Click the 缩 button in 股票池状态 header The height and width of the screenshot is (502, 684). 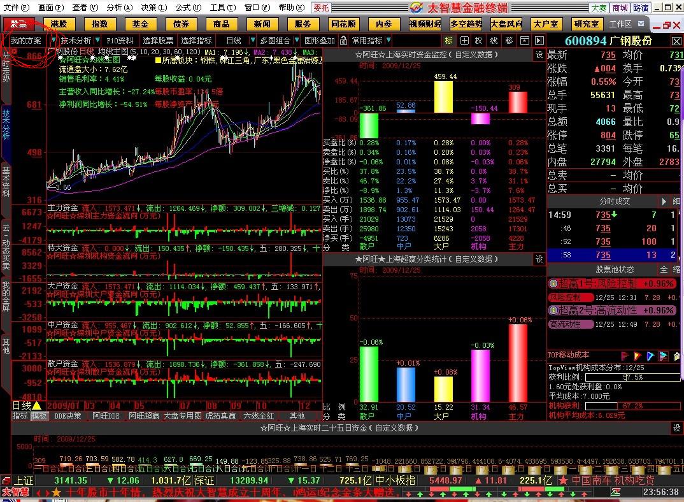(x=676, y=269)
